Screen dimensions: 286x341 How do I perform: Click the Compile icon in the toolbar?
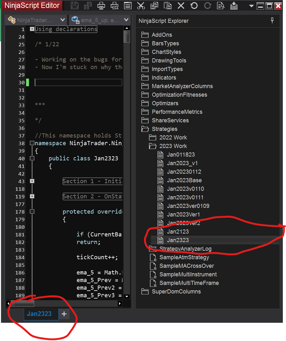pyautogui.click(x=234, y=5)
